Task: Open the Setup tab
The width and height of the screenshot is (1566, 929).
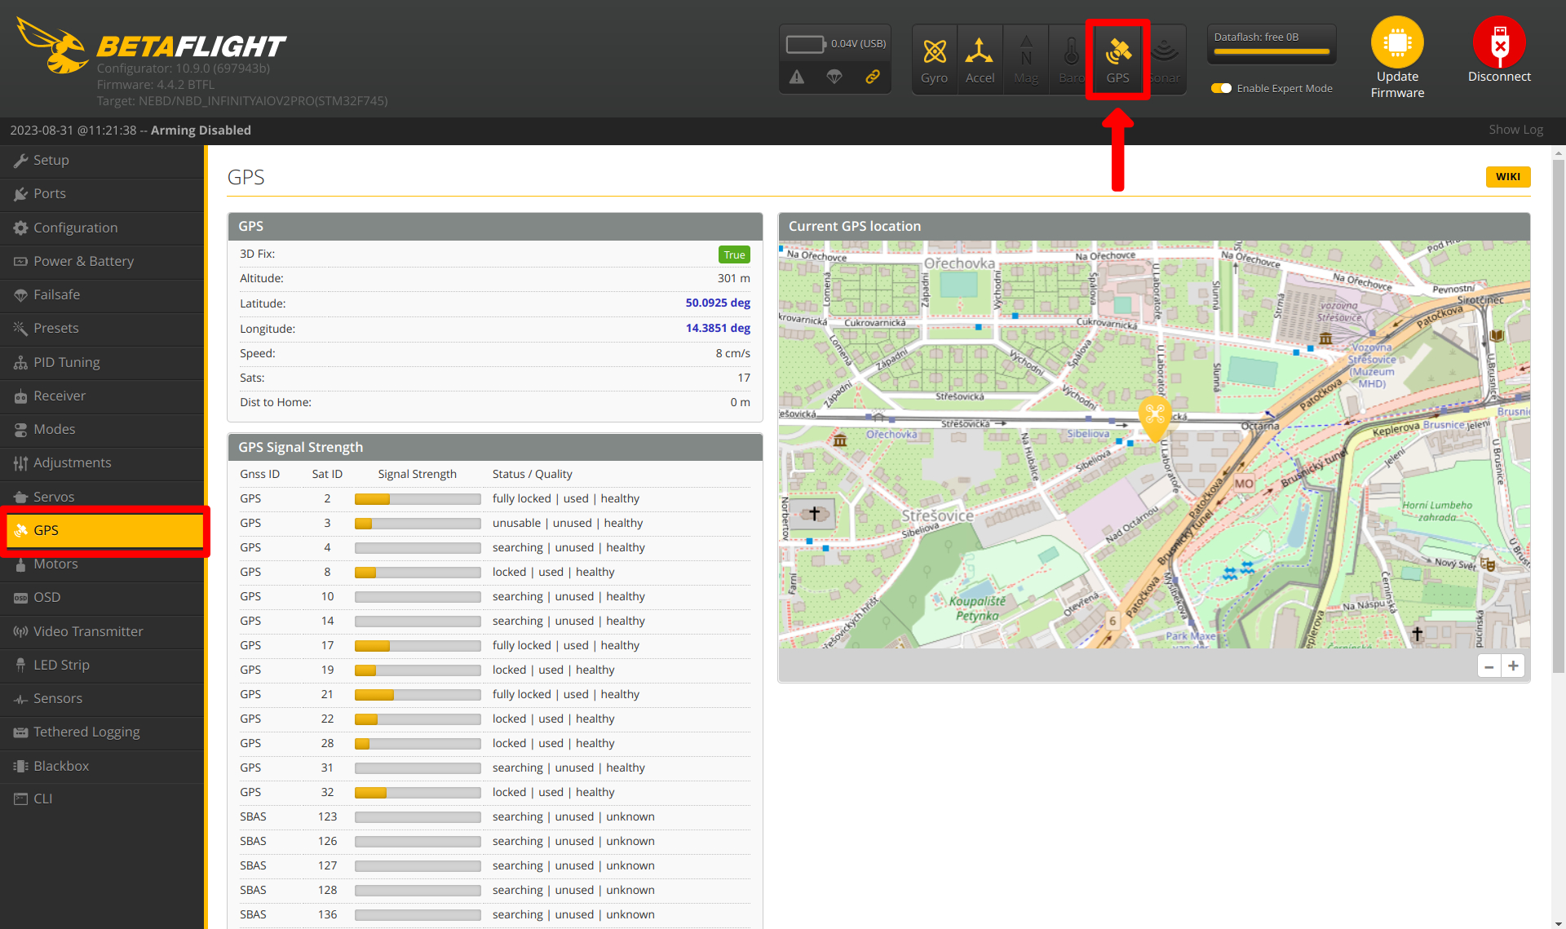Action: coord(102,161)
